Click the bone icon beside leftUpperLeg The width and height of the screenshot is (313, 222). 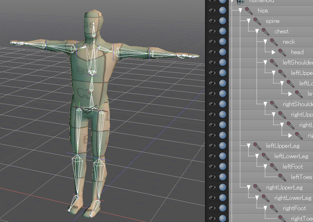pos(257,146)
